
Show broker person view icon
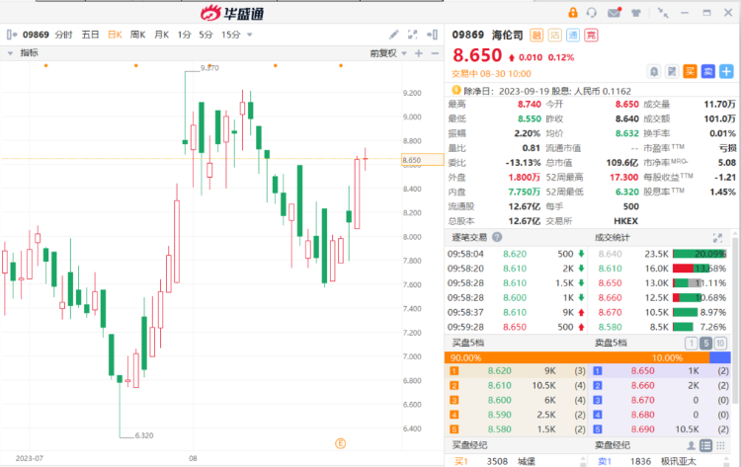[691, 445]
